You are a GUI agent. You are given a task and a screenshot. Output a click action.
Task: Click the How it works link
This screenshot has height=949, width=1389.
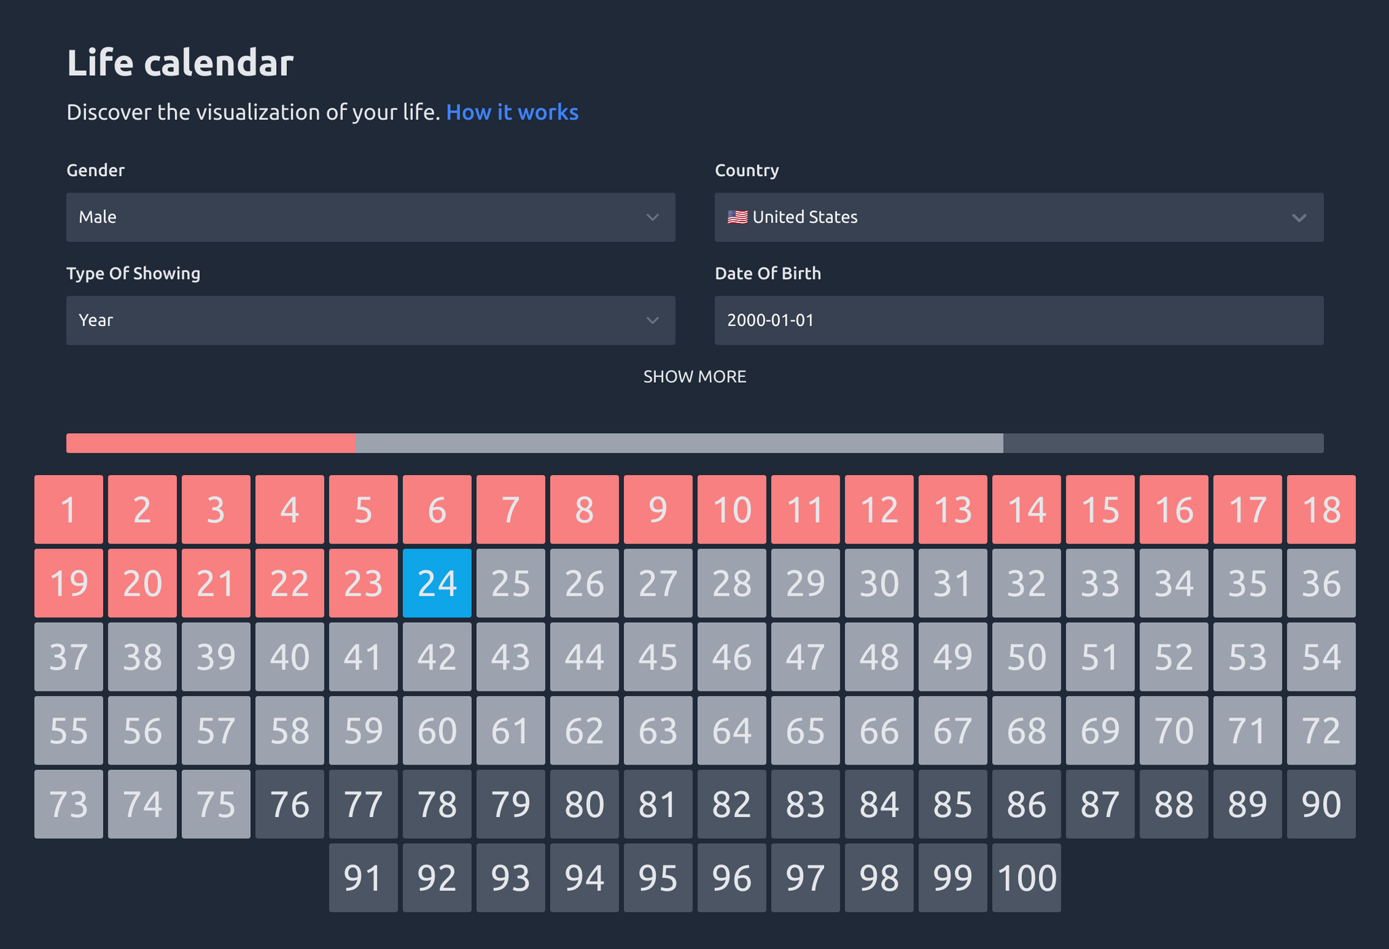[x=512, y=113]
